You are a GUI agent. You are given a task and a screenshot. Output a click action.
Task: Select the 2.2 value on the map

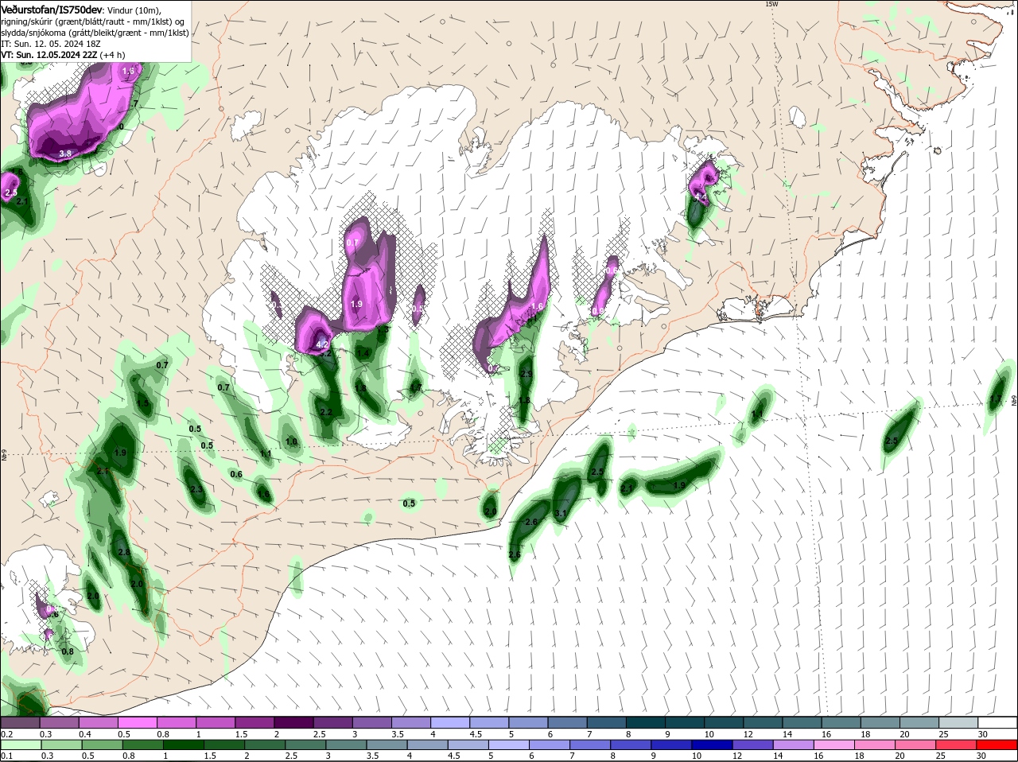[x=325, y=412]
